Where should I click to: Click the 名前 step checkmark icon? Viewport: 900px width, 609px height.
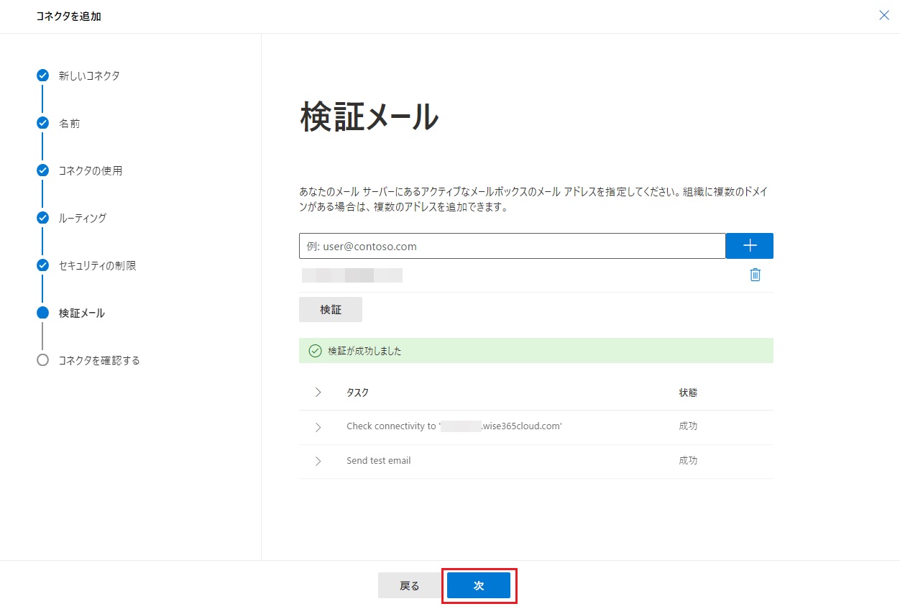pyautogui.click(x=42, y=123)
